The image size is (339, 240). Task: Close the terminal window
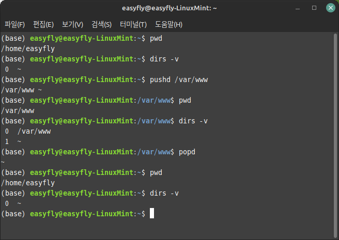click(x=330, y=8)
